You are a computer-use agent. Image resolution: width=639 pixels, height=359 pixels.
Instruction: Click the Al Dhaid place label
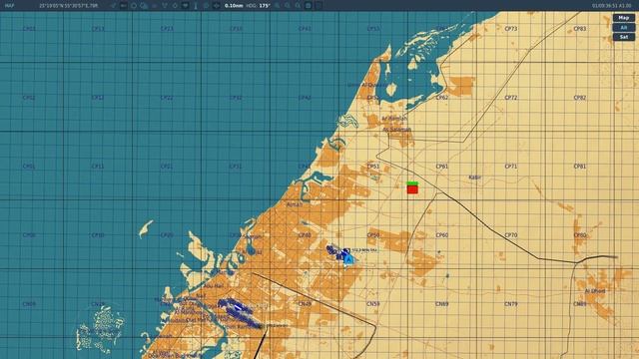click(595, 291)
